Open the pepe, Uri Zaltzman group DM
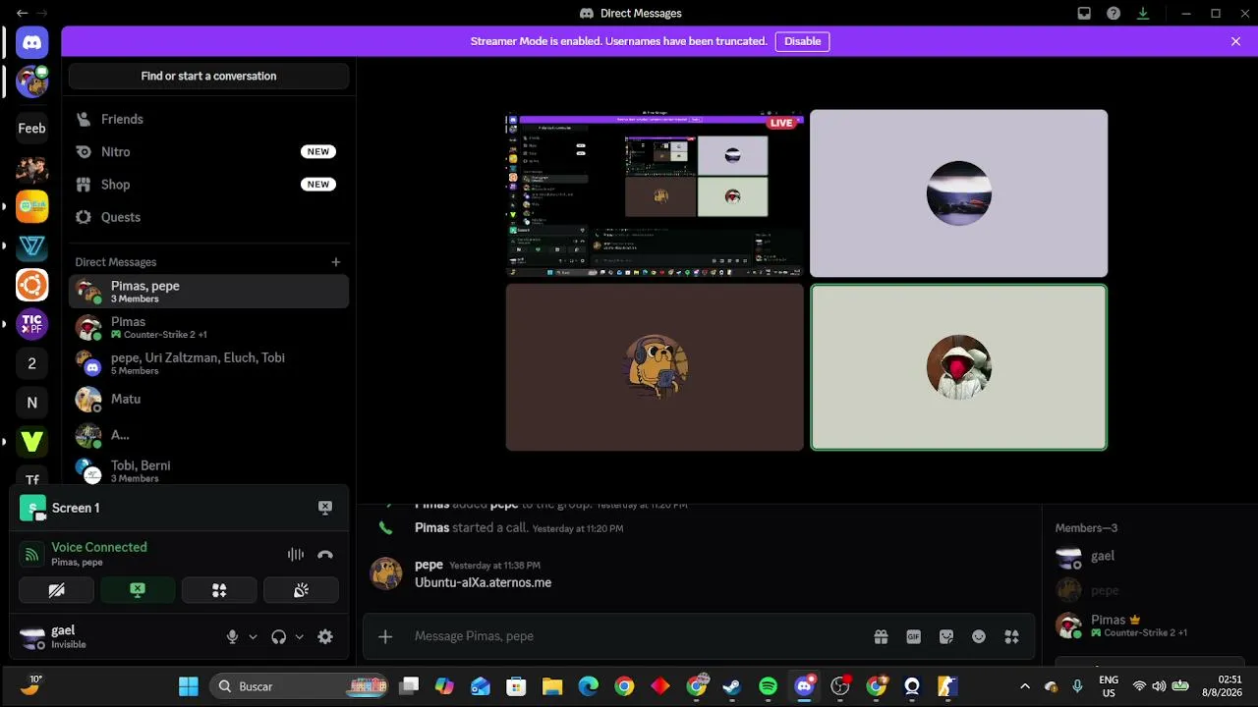This screenshot has width=1258, height=707. [x=208, y=363]
